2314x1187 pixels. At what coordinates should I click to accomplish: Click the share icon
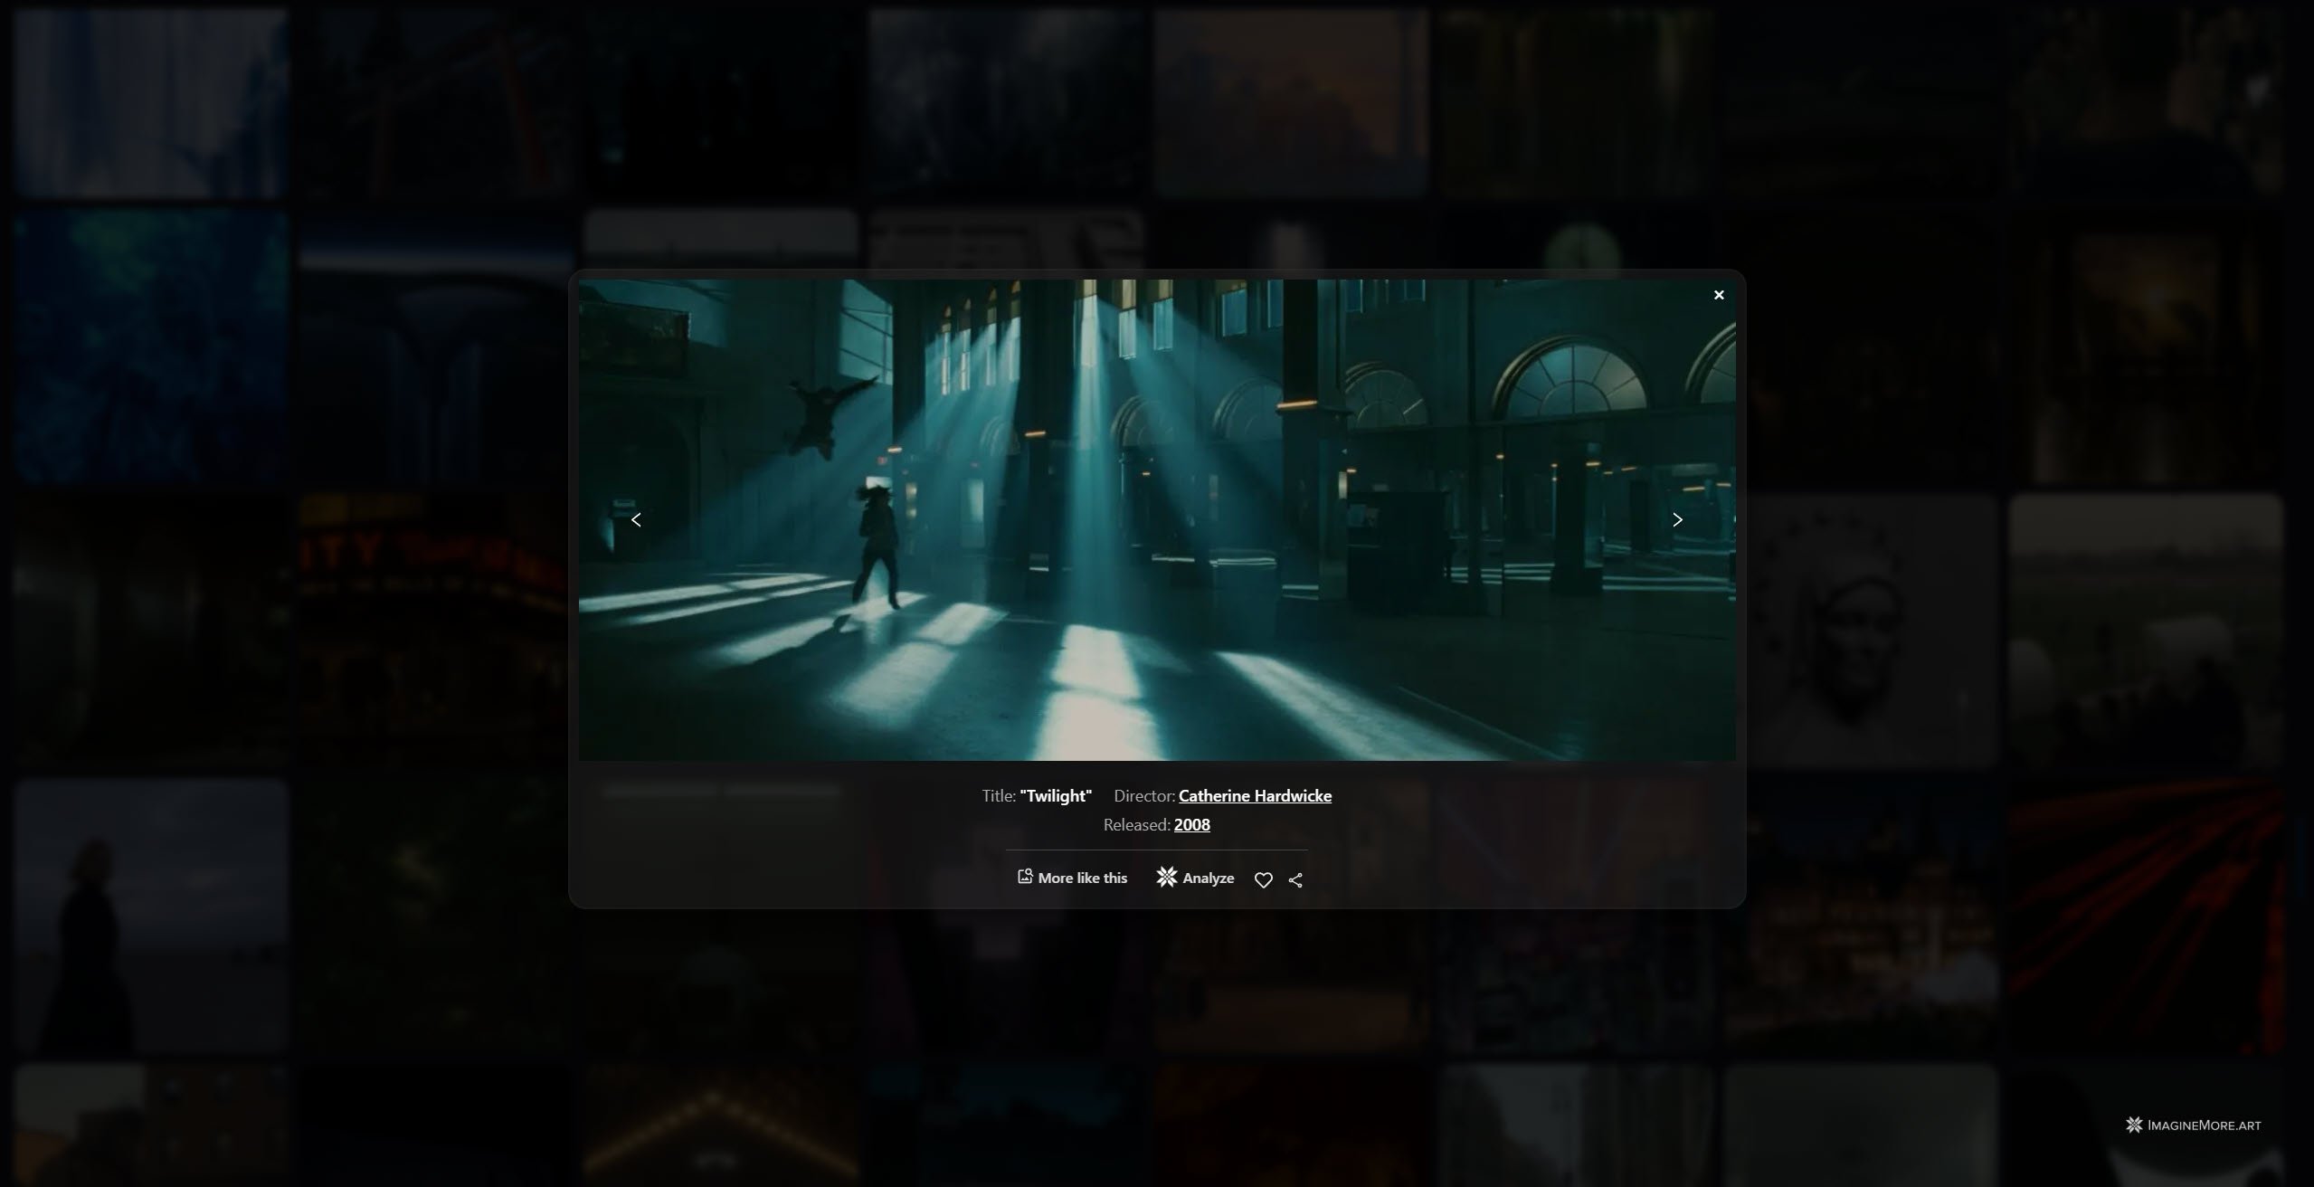tap(1295, 879)
